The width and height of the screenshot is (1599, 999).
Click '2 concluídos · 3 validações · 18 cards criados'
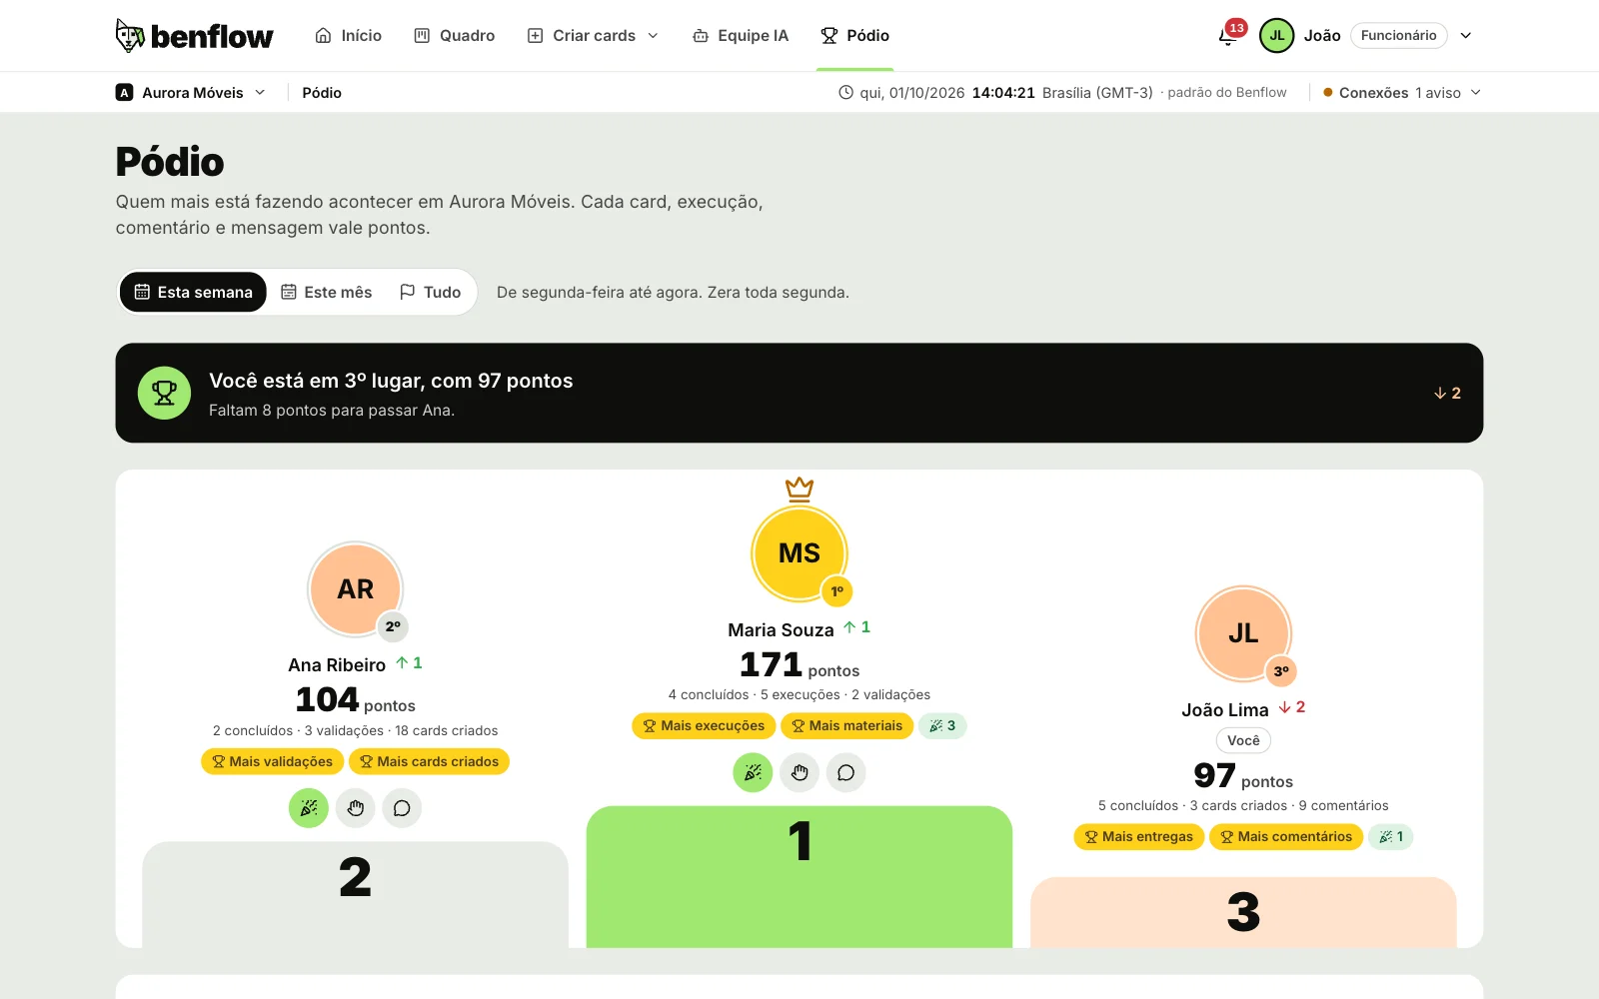pyautogui.click(x=356, y=731)
